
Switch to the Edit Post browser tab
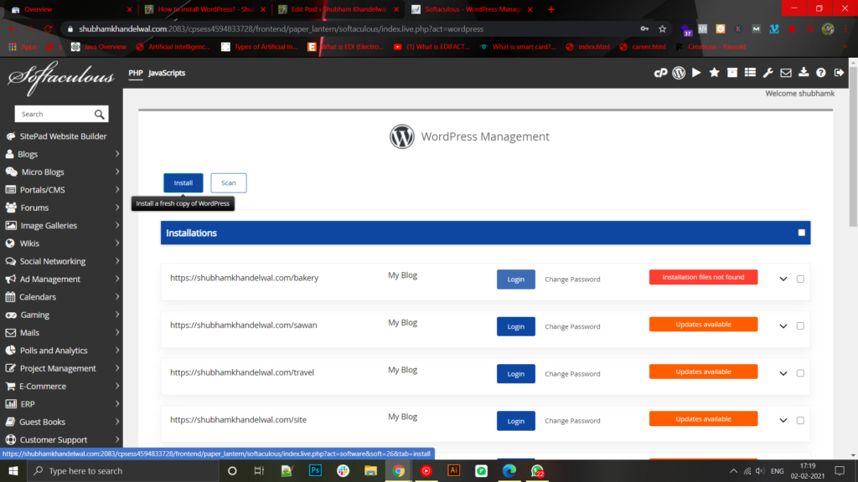point(339,9)
